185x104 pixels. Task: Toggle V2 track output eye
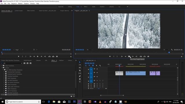[97, 73]
